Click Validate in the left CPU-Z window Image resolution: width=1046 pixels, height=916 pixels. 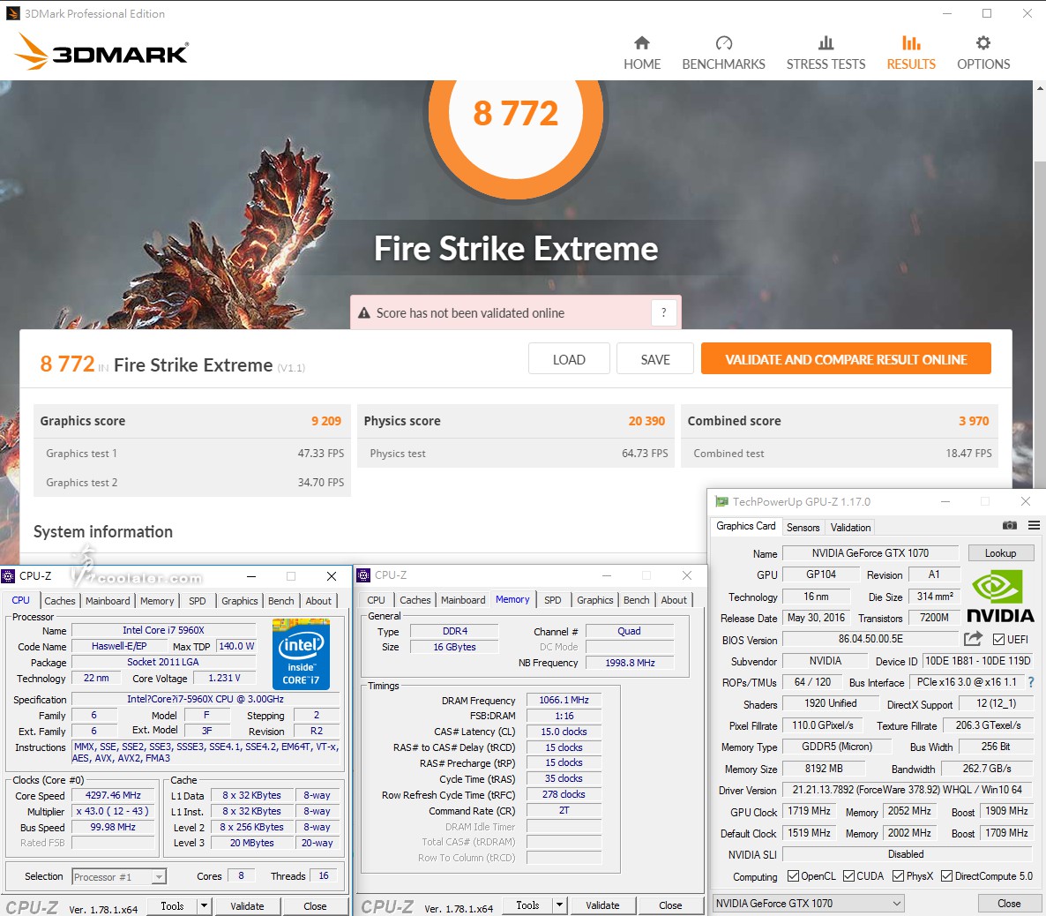(x=248, y=906)
